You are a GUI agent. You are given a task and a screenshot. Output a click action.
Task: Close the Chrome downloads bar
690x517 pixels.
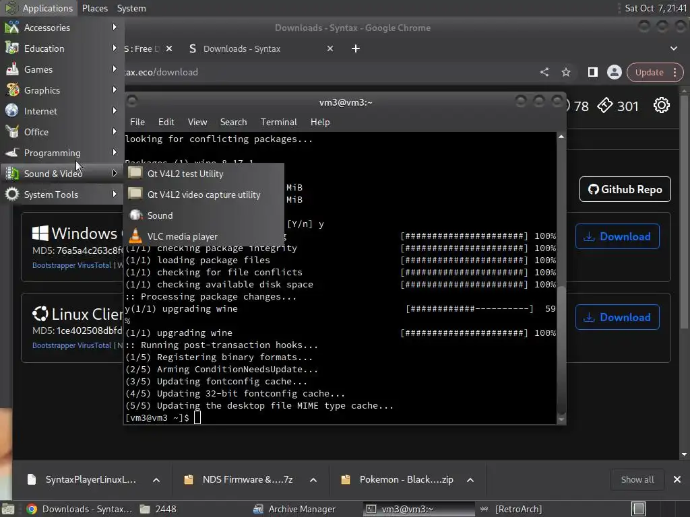(677, 479)
